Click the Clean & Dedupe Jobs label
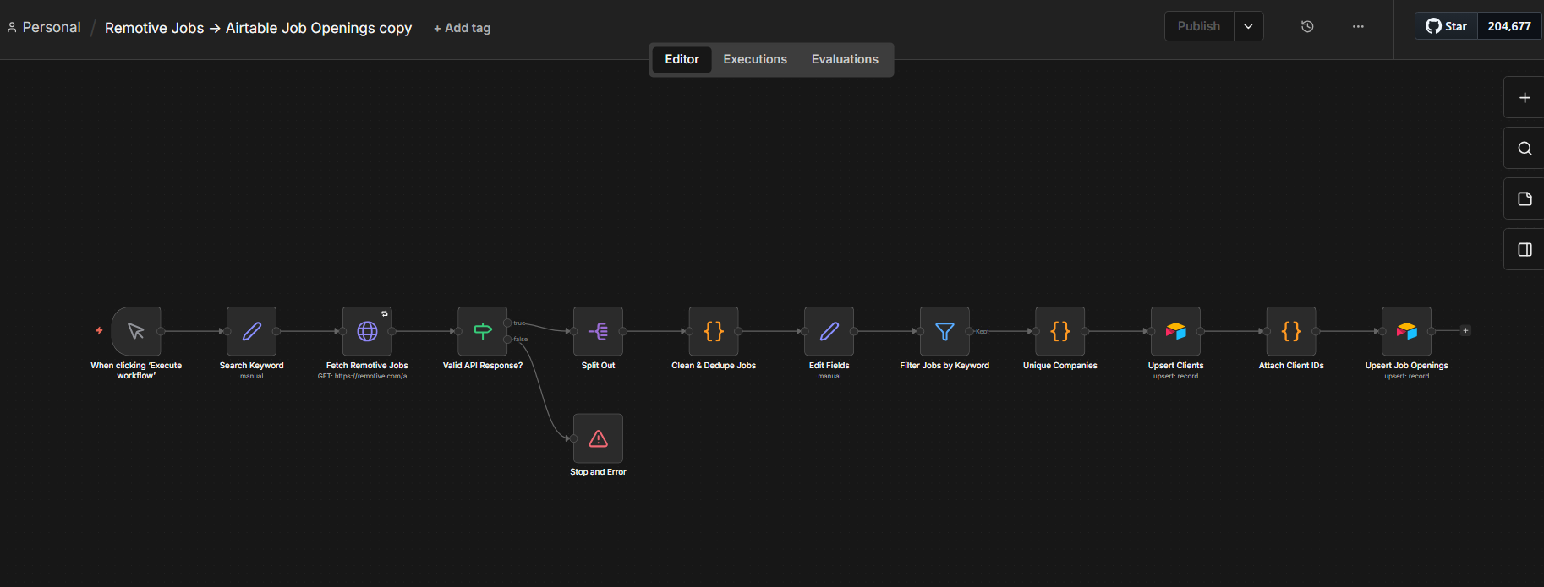 714,366
